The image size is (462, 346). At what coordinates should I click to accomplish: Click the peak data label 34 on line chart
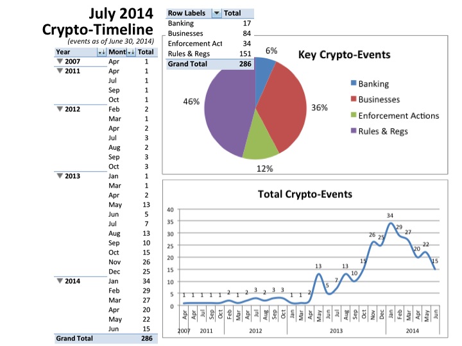[389, 215]
